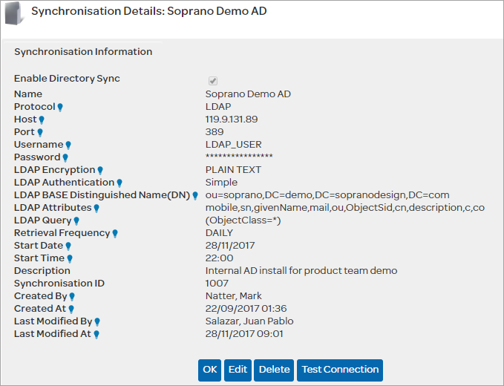The image size is (504, 386).
Task: Click the info icon beside Last Modified By
Action: coord(97,321)
